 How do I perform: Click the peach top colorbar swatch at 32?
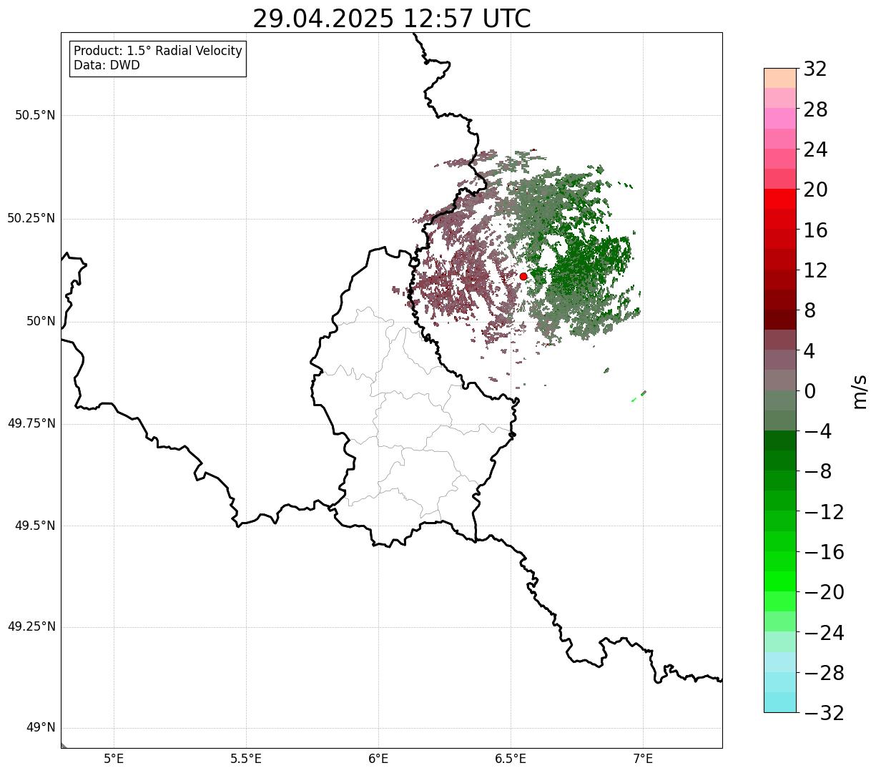tap(780, 78)
